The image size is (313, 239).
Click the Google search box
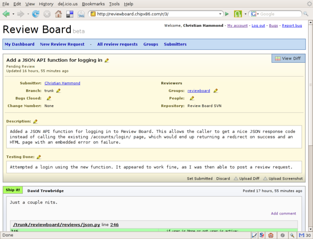point(280,14)
